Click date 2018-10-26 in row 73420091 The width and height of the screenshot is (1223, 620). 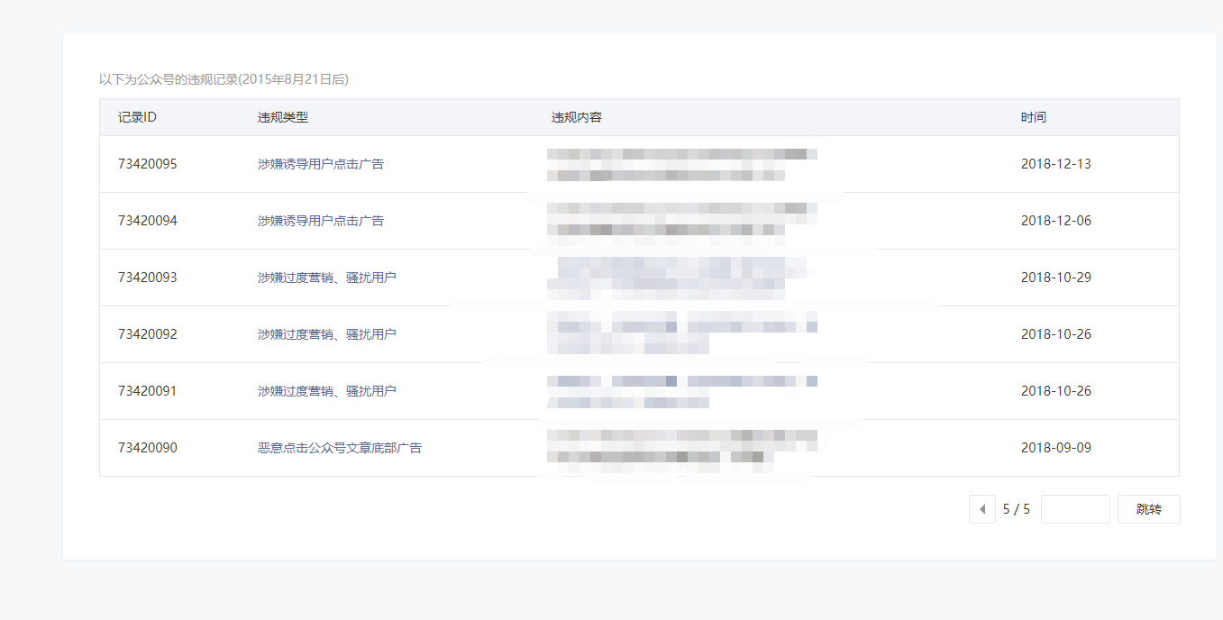click(1056, 391)
